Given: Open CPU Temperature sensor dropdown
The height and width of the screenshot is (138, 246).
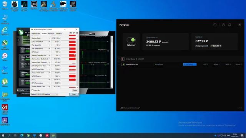Looking at the screenshot, I should click(x=49, y=83).
